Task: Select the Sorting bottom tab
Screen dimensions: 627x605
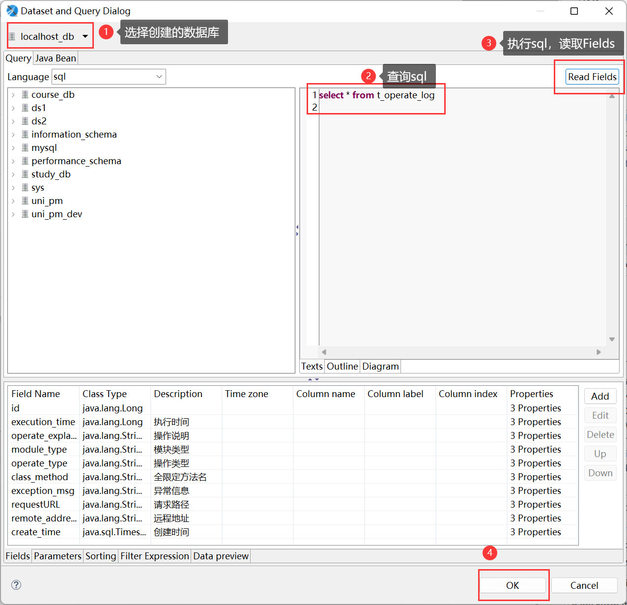Action: pos(101,556)
